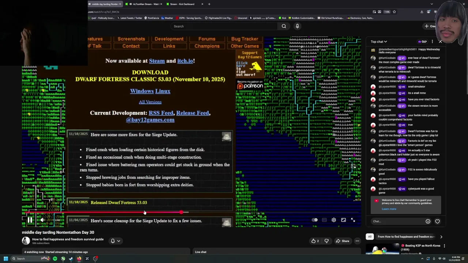The width and height of the screenshot is (468, 263).
Task: Click the Create button
Action: click(x=430, y=26)
